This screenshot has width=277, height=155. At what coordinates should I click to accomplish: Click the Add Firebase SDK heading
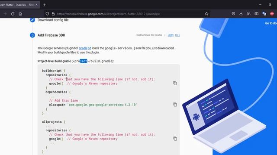click(51, 35)
